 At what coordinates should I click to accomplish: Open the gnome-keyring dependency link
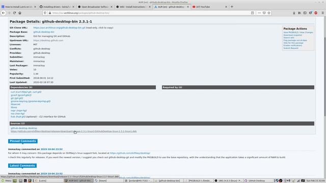pos(19,101)
